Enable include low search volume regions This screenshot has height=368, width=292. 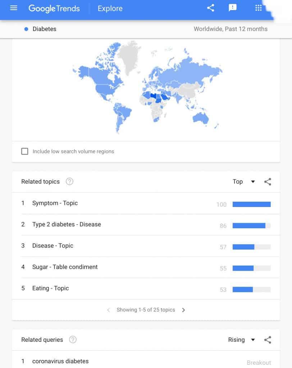pyautogui.click(x=25, y=151)
